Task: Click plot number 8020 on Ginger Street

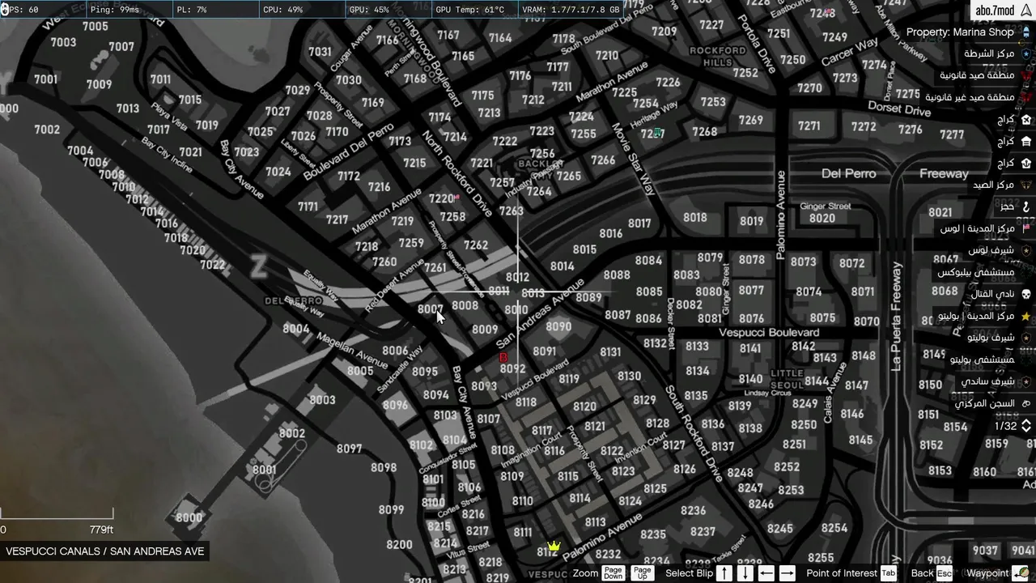Action: (x=822, y=219)
